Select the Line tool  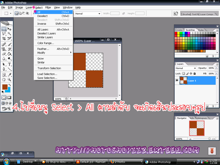click(9, 69)
